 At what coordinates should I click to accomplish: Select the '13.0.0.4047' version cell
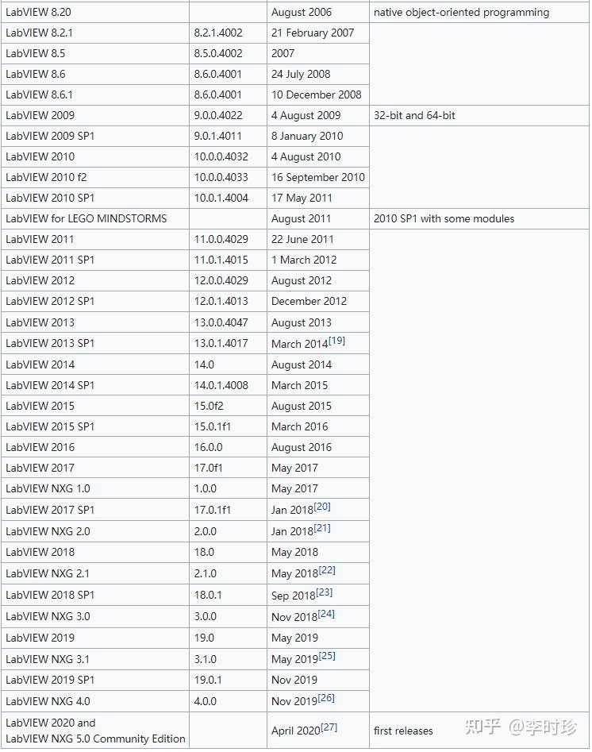229,322
